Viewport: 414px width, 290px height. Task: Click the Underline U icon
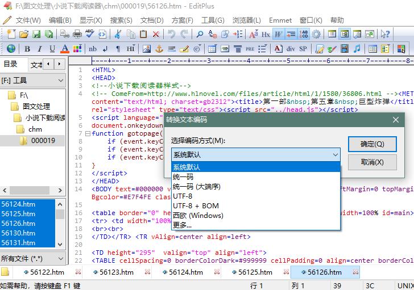coord(52,49)
